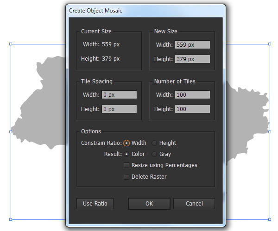Click the Tile Spacing Width field
The image size is (278, 231).
pos(120,94)
